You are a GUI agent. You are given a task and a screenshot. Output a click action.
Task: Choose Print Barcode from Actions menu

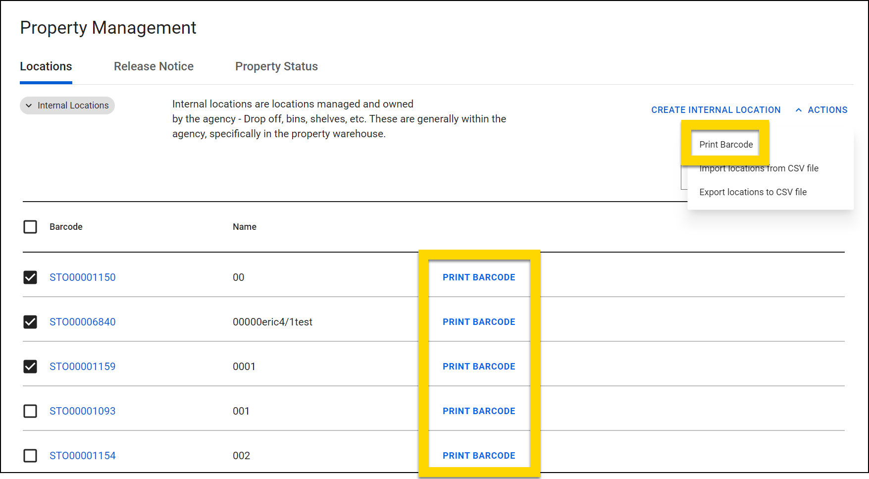726,145
